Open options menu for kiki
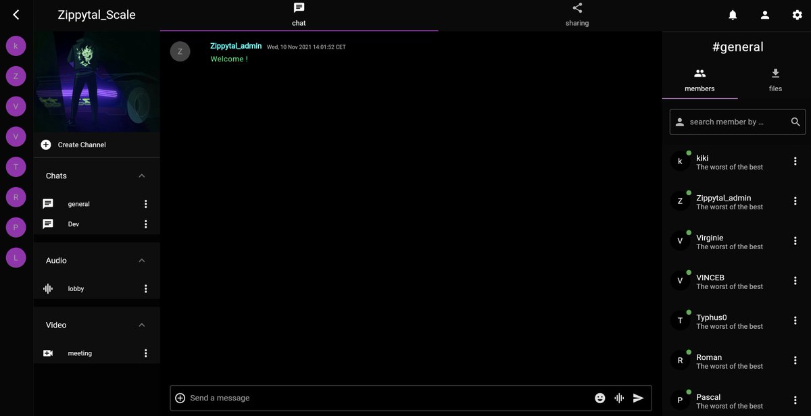The width and height of the screenshot is (811, 416). (795, 161)
